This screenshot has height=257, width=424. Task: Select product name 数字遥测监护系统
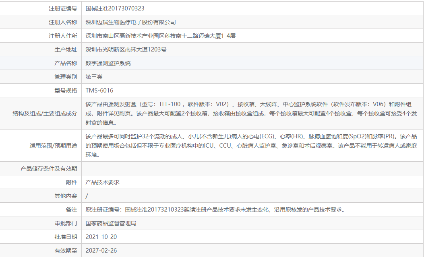(108, 63)
